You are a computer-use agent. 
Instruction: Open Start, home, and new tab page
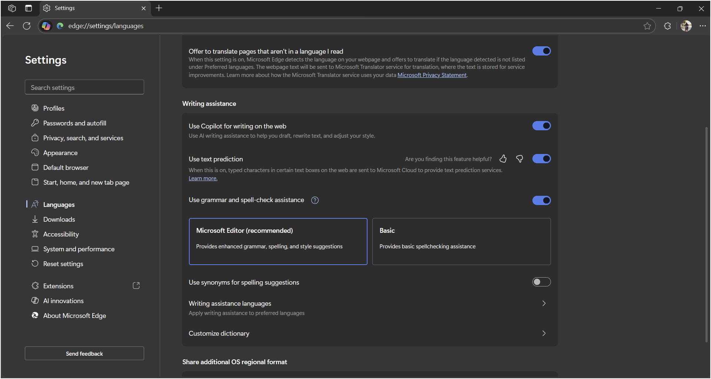pos(86,182)
